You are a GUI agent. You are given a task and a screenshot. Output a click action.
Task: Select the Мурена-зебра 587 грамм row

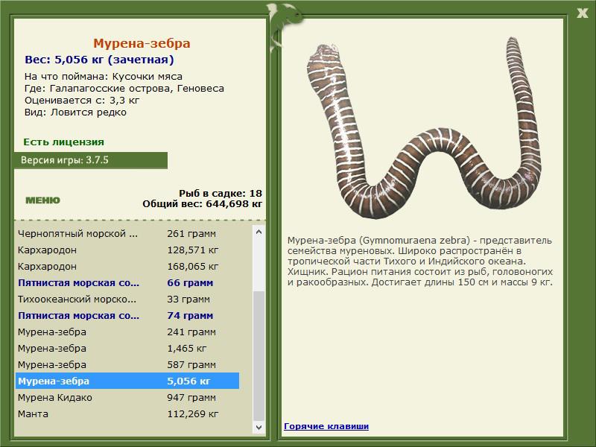pyautogui.click(x=127, y=364)
